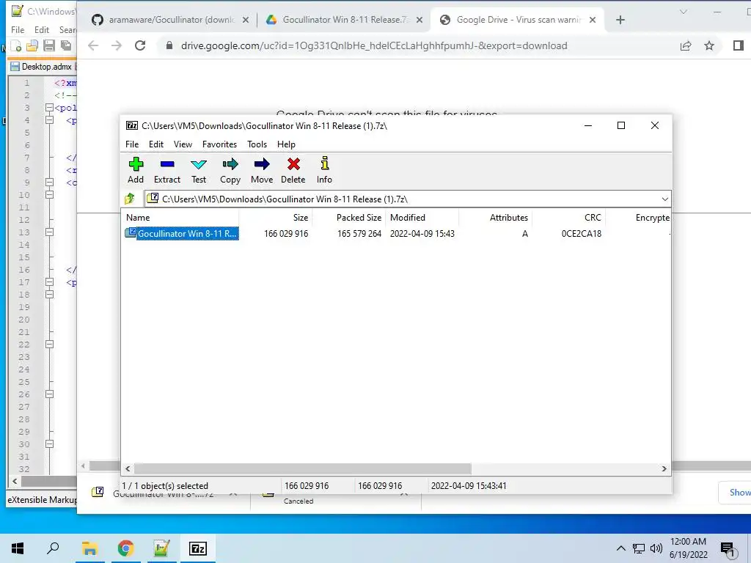The width and height of the screenshot is (751, 563).
Task: Open the Tools menu in 7-Zip
Action: tap(257, 144)
